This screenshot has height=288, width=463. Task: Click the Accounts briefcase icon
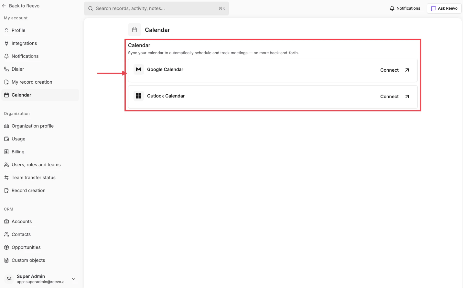tap(6, 221)
